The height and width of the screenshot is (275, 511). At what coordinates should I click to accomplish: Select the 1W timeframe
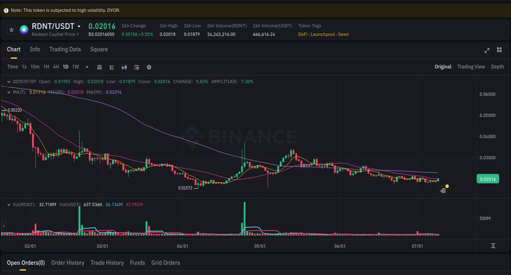click(75, 67)
